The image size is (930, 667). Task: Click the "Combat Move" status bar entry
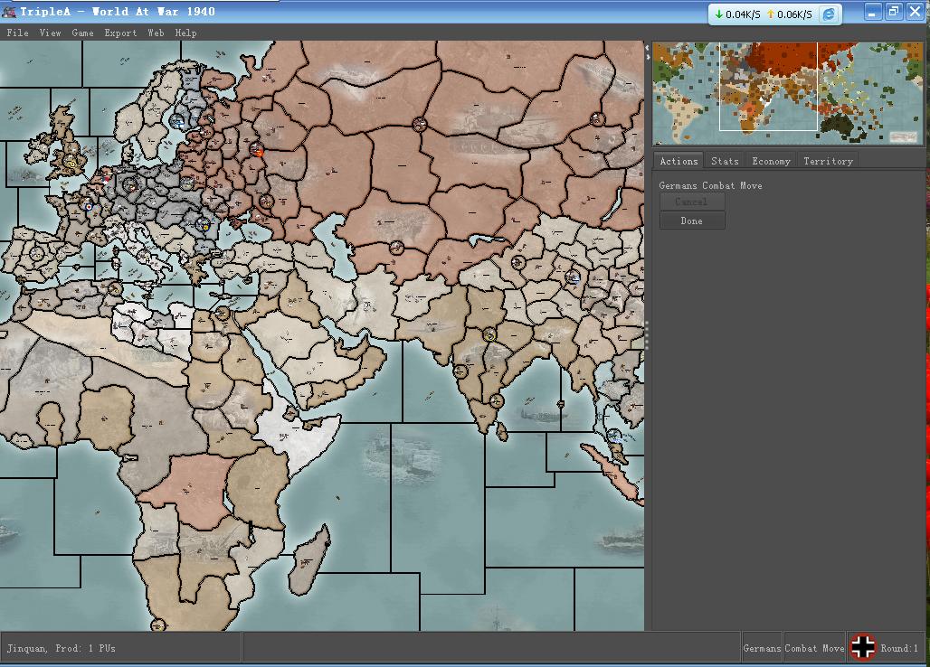[814, 648]
